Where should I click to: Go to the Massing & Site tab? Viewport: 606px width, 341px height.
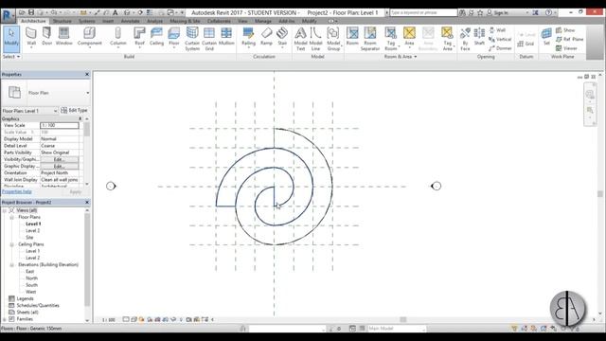tap(186, 21)
